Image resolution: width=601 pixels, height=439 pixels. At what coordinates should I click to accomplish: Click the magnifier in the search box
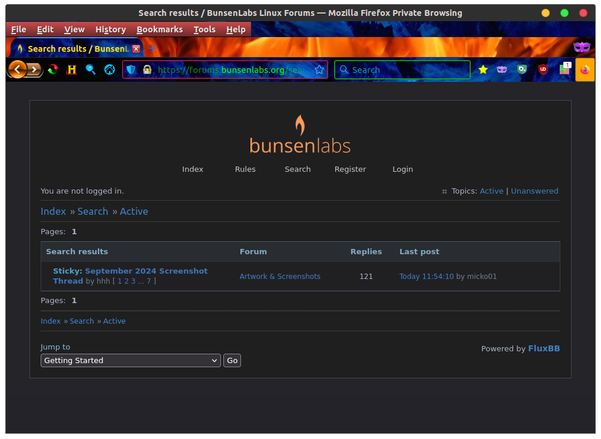pyautogui.click(x=344, y=69)
